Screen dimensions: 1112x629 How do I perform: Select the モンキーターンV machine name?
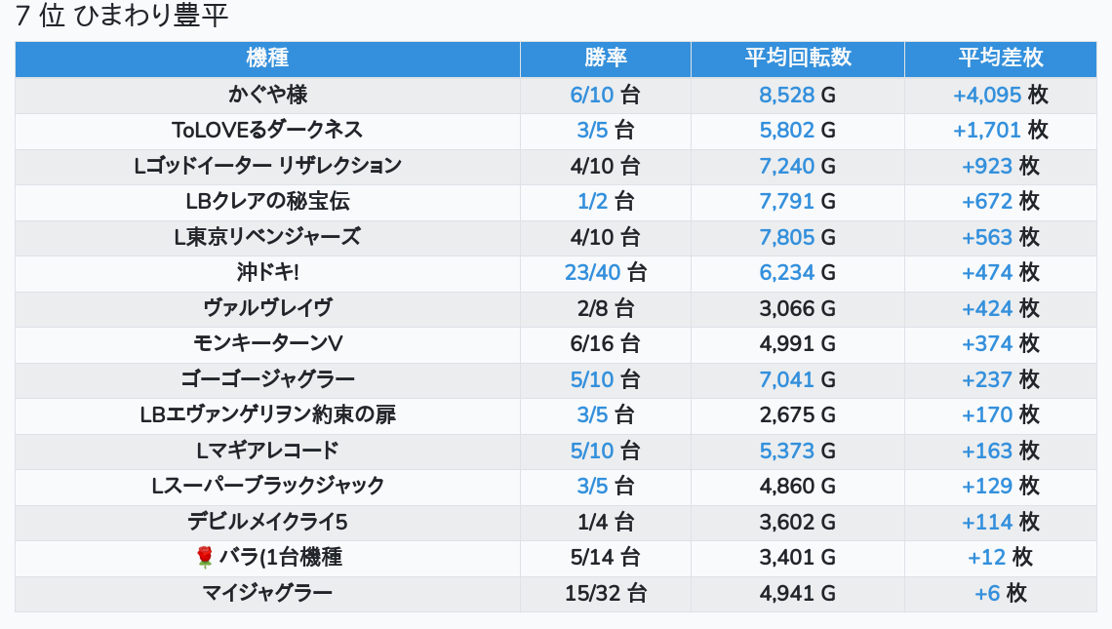click(x=267, y=343)
